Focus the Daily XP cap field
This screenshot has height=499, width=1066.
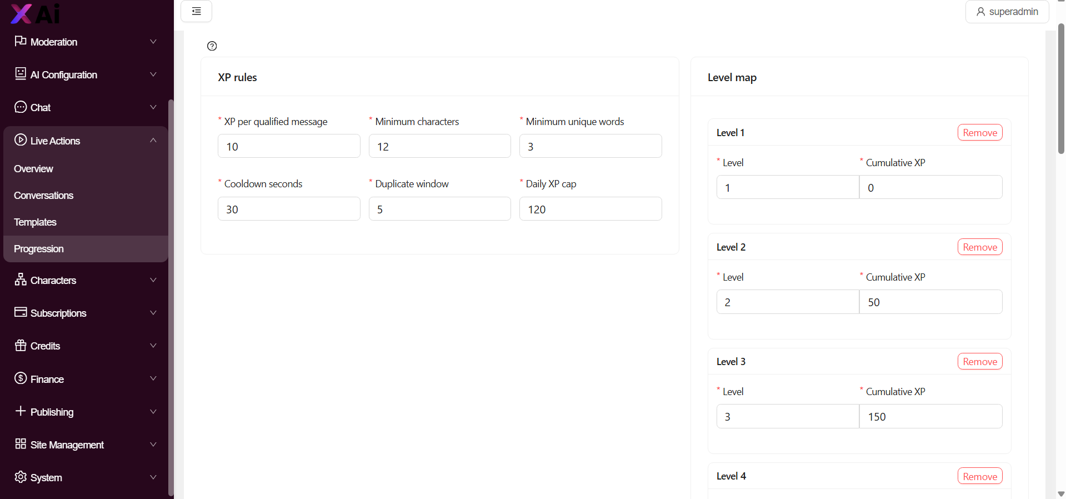[x=590, y=209]
